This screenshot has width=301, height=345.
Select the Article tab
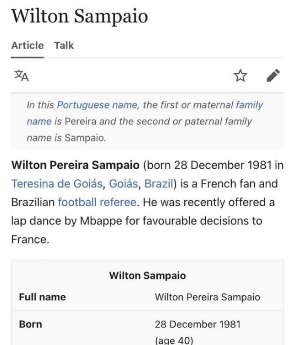tap(28, 46)
